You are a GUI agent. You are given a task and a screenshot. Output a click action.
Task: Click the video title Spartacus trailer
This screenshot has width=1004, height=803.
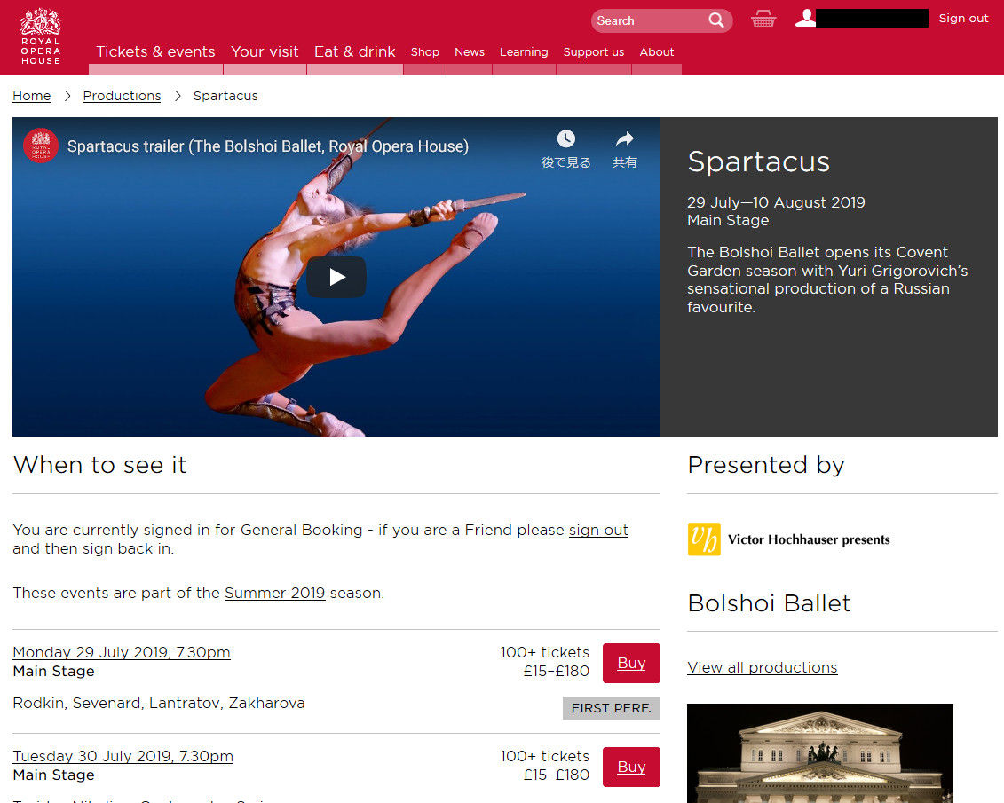pos(268,146)
